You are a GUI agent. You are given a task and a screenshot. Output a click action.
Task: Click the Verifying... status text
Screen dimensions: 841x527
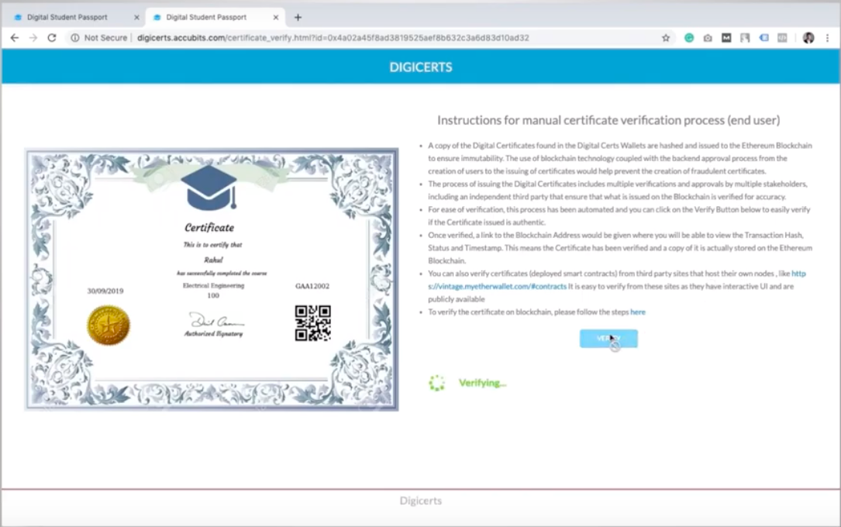tap(483, 383)
